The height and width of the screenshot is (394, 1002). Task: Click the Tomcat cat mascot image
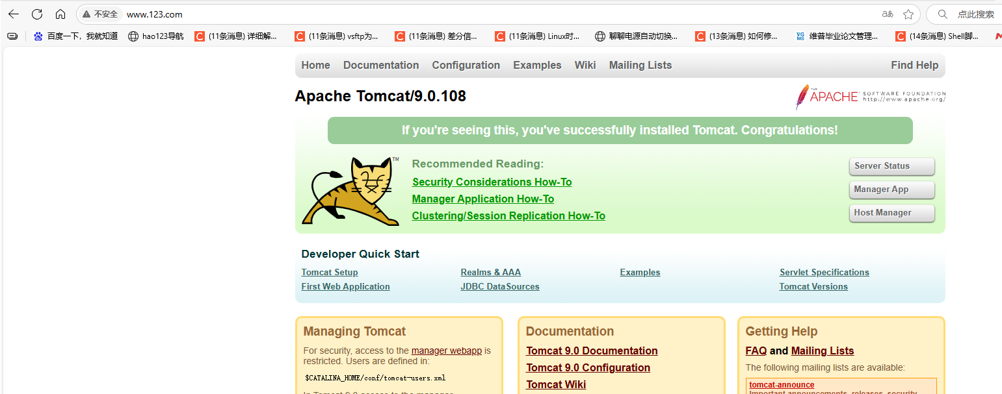pyautogui.click(x=351, y=190)
